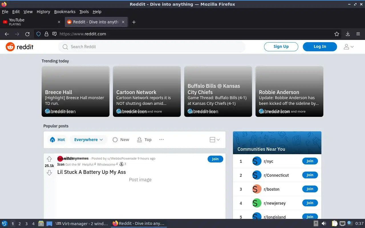Click the Log In button
365x228 pixels.
coord(320,46)
